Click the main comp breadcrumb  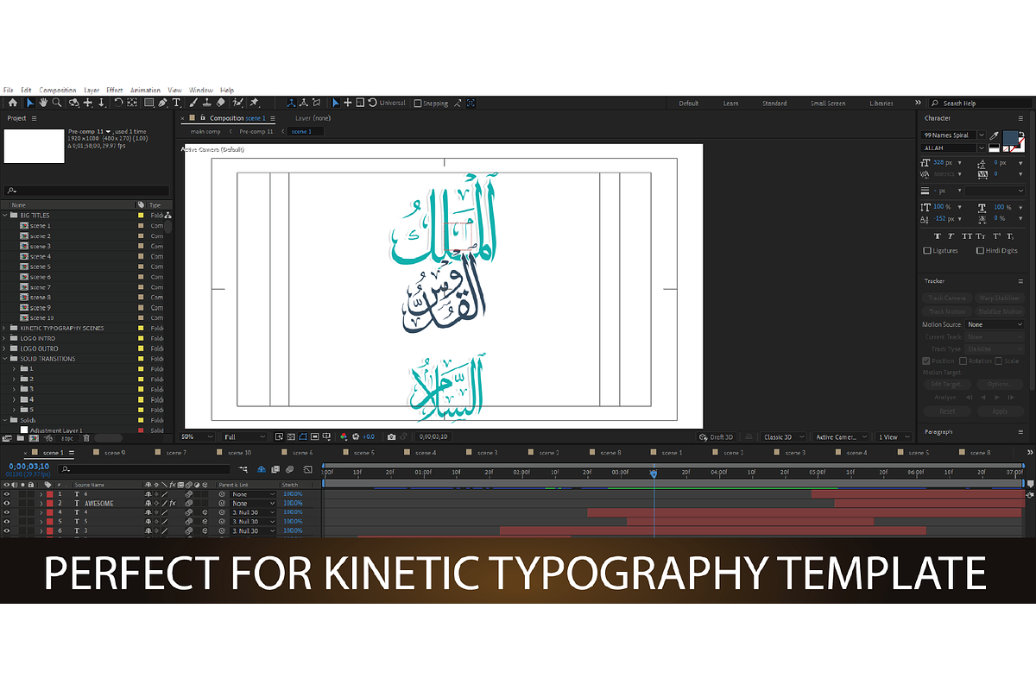[x=205, y=131]
